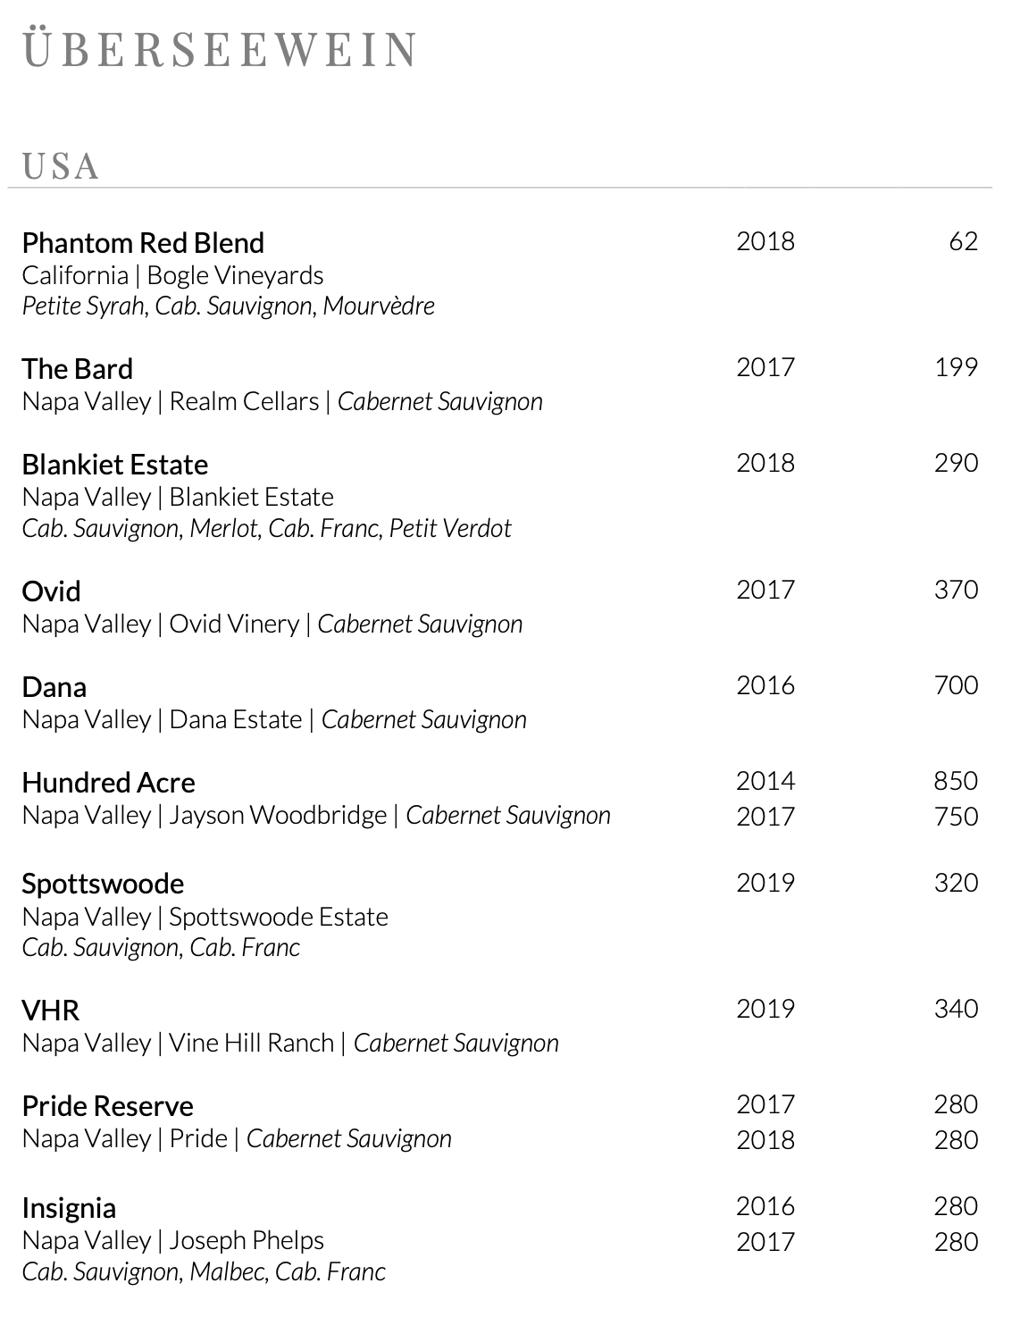Screen dimensions: 1020x1317
Task: Click the Dana wine title
Action: 54,687
